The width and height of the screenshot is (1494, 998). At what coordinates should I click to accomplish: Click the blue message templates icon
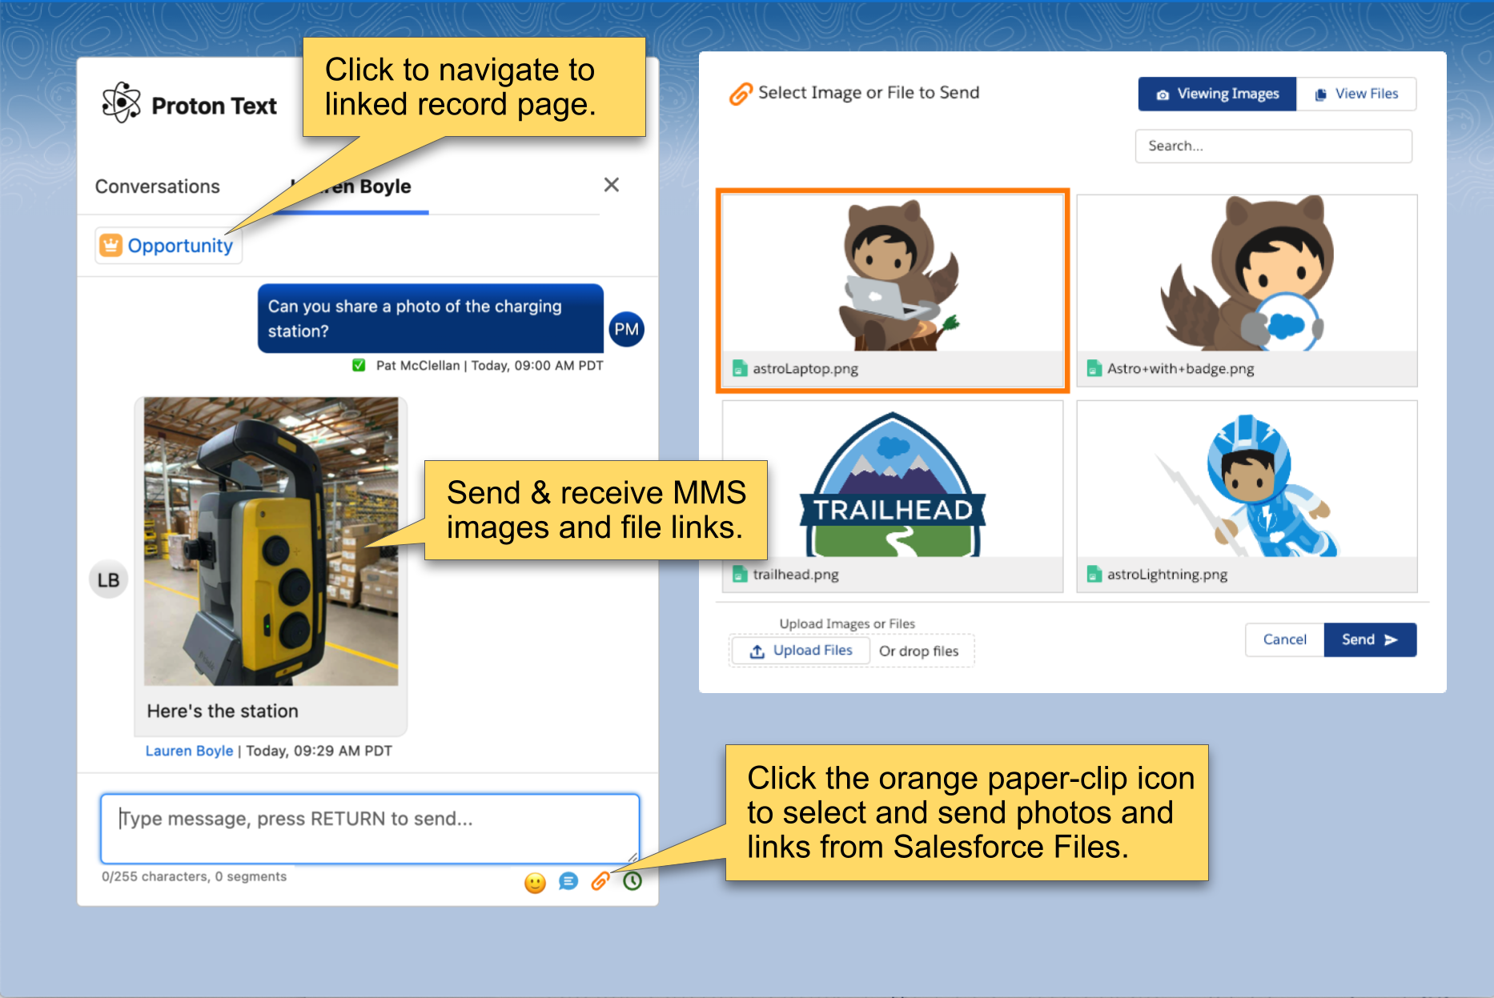point(568,883)
